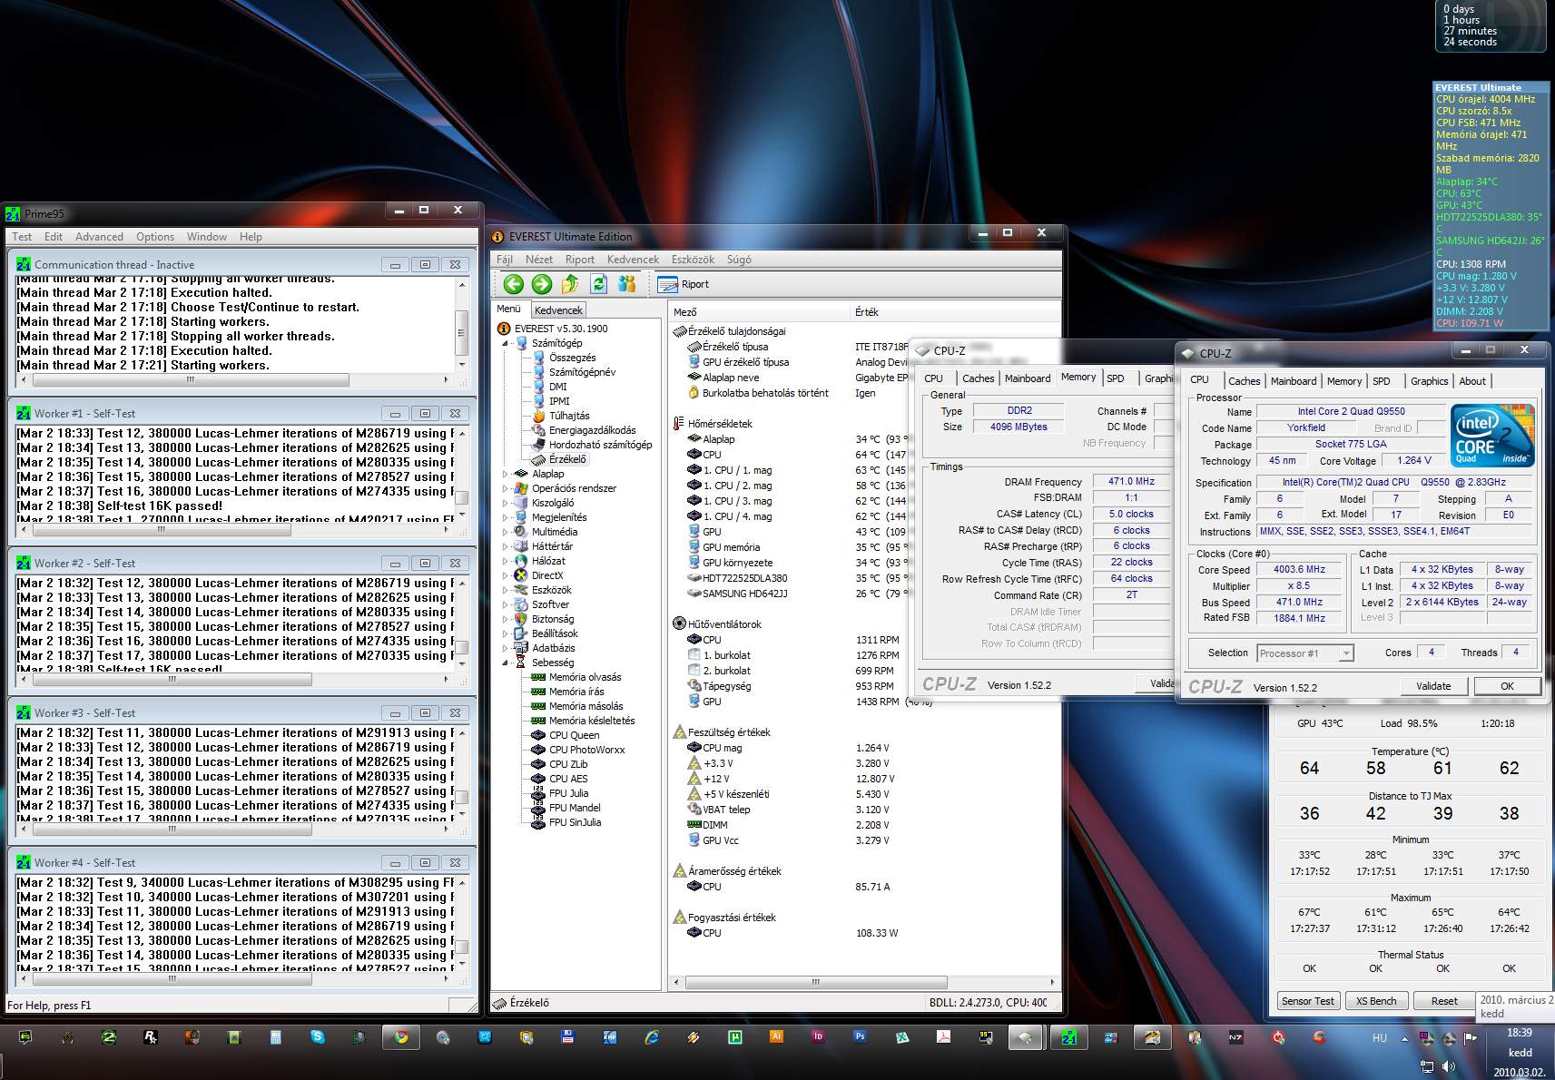Open the Advanced menu in Prime95
The width and height of the screenshot is (1555, 1080).
pos(99,237)
